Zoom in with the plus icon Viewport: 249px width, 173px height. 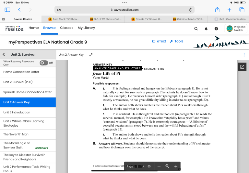pyautogui.click(x=176, y=166)
